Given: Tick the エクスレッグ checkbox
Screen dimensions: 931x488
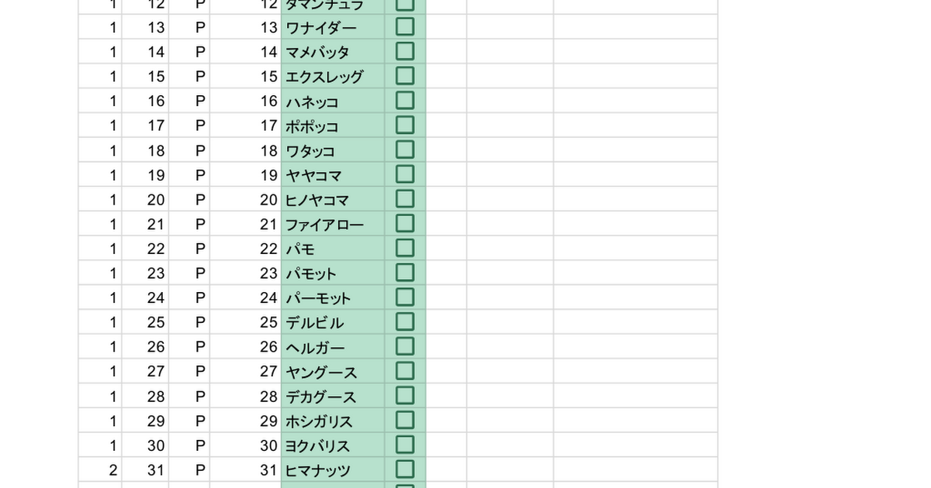Looking at the screenshot, I should pyautogui.click(x=405, y=77).
